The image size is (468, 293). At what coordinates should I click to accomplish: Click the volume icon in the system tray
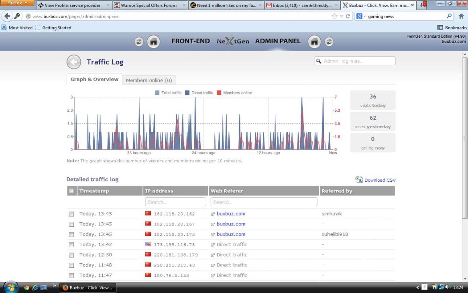click(448, 287)
